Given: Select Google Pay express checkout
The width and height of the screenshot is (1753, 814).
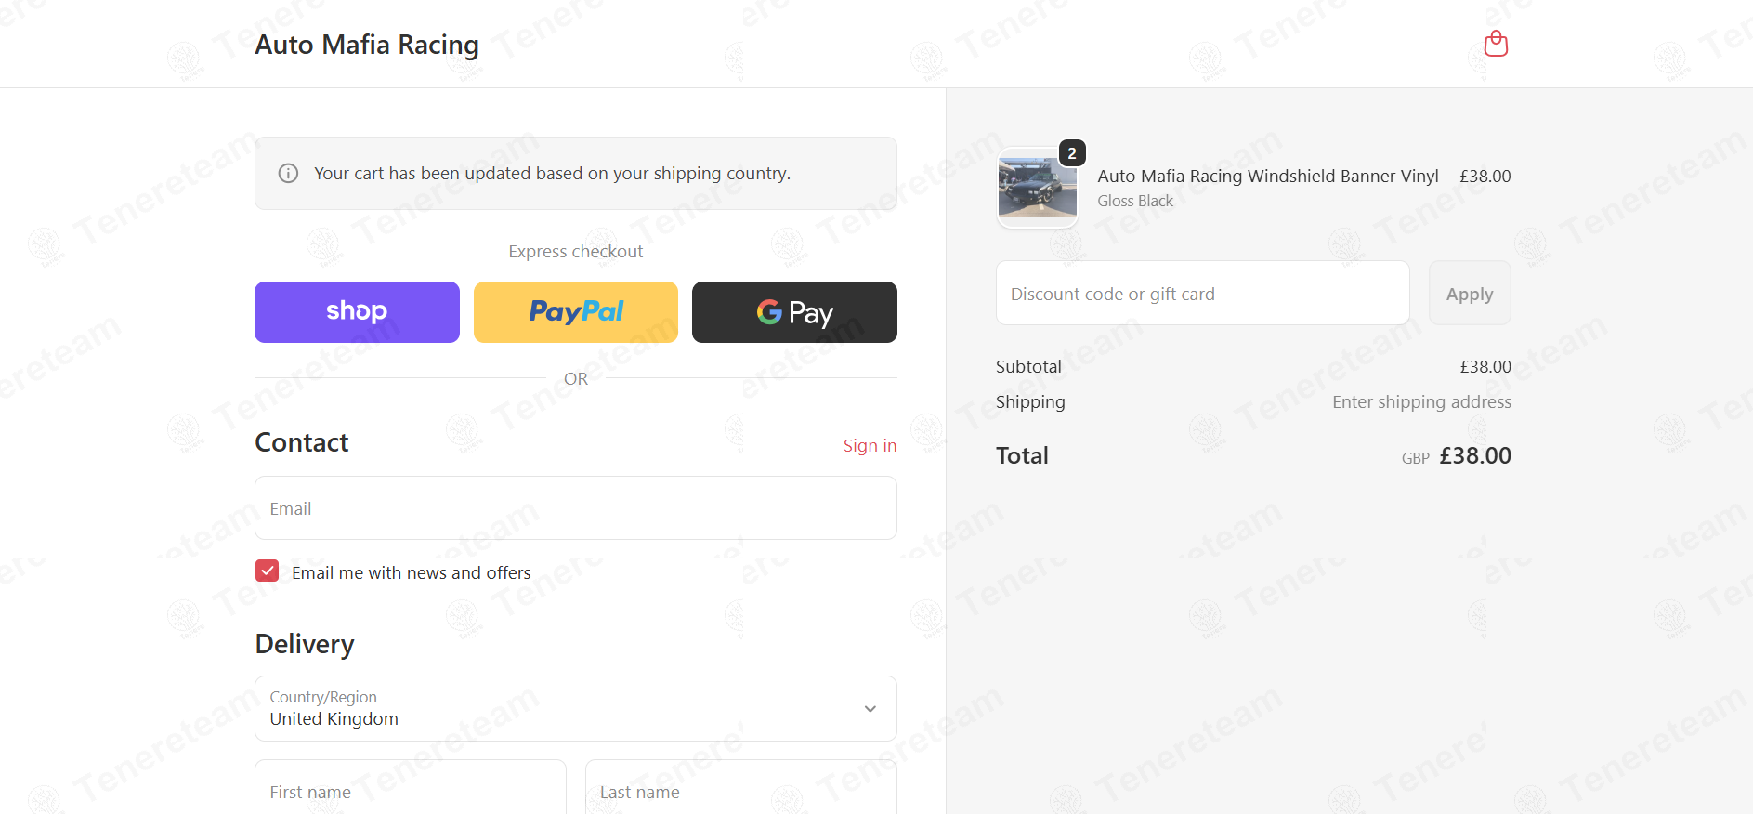Looking at the screenshot, I should [794, 312].
